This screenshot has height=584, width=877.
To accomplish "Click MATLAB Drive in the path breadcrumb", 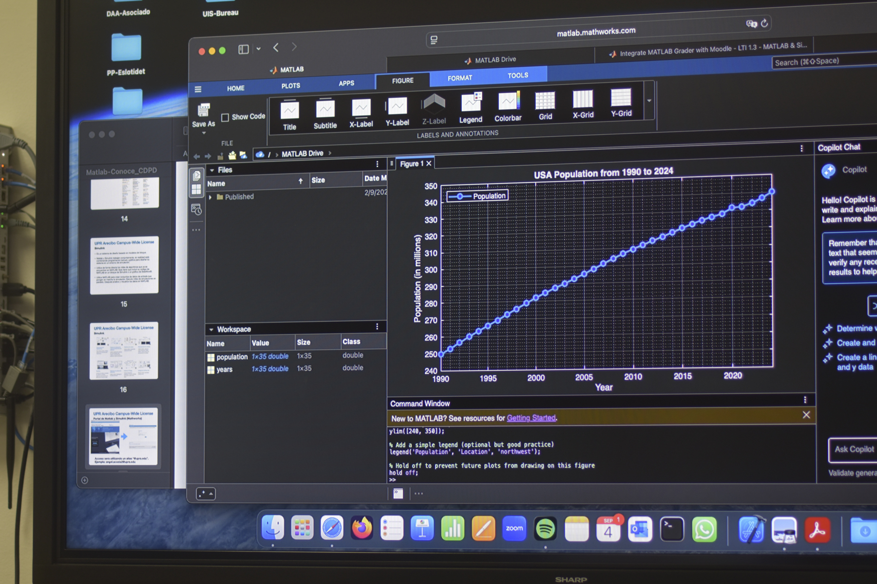I will click(302, 154).
